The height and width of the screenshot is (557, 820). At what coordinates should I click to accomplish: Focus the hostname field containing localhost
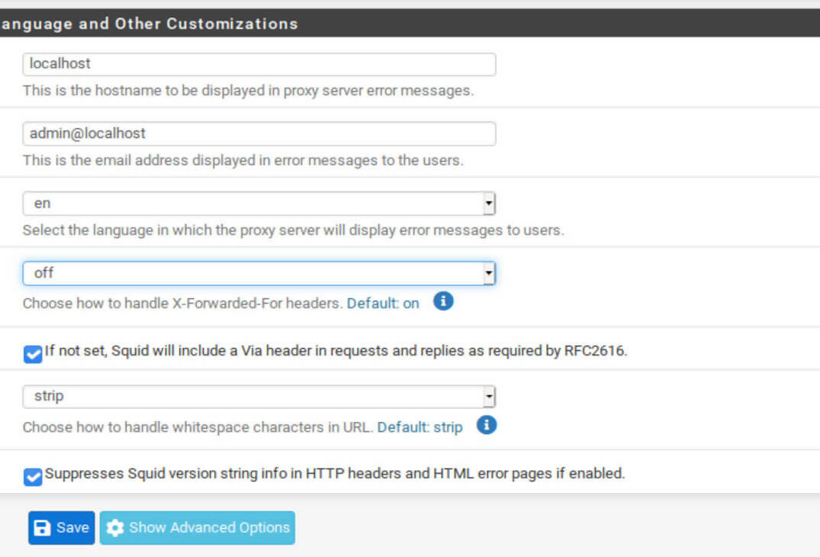[x=259, y=64]
